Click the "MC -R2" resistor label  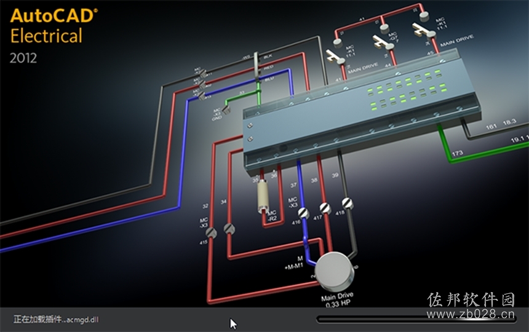[272, 215]
